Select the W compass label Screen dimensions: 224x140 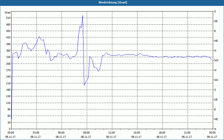click(x=215, y=70)
